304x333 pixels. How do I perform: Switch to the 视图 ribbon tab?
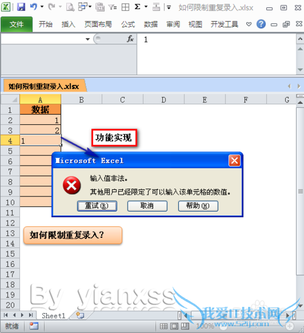(195, 24)
